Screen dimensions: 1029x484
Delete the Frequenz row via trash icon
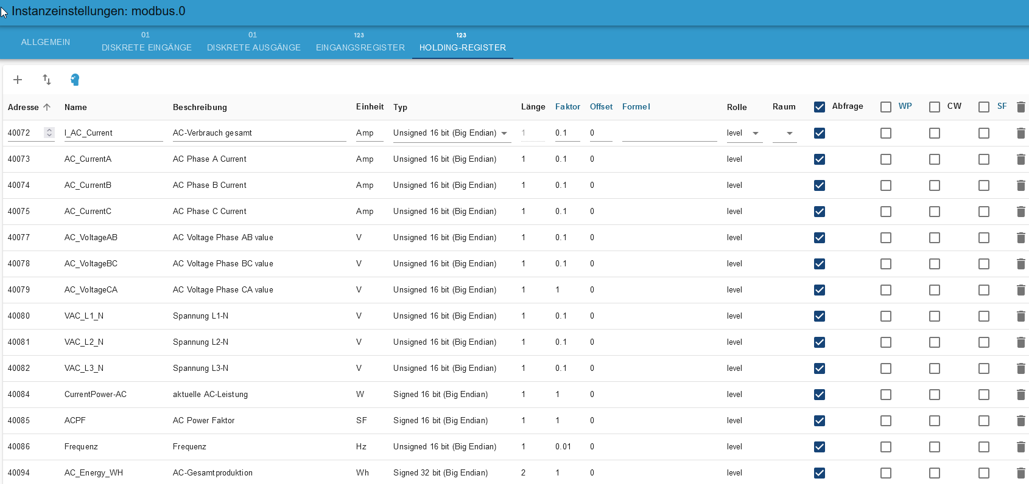[x=1021, y=447]
